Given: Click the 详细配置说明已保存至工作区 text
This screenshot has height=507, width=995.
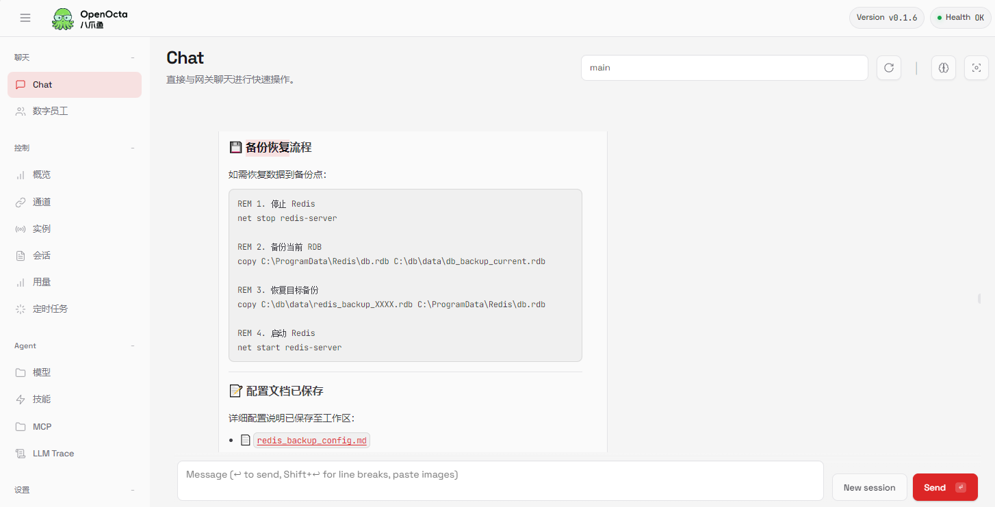Looking at the screenshot, I should [292, 418].
